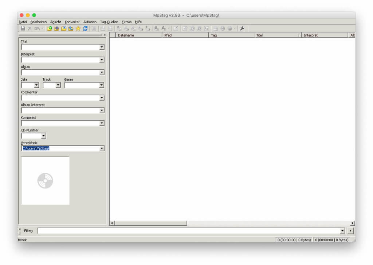Click the yellow star Favorites icon
Screen dimensions: 373x265
[78, 28]
